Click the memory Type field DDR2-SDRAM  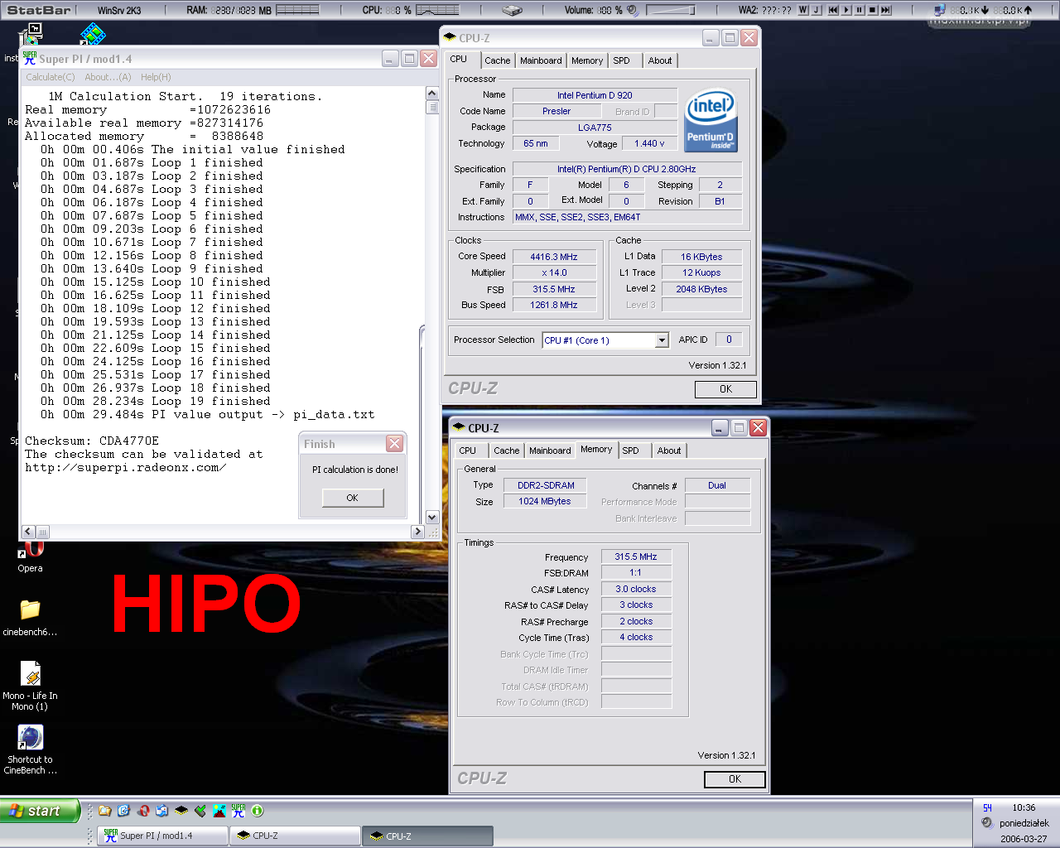[x=546, y=485]
